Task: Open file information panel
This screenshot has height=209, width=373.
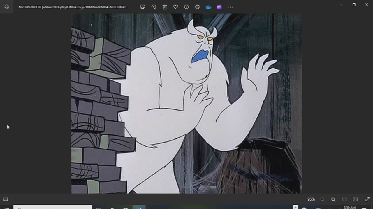Action: 186,7
